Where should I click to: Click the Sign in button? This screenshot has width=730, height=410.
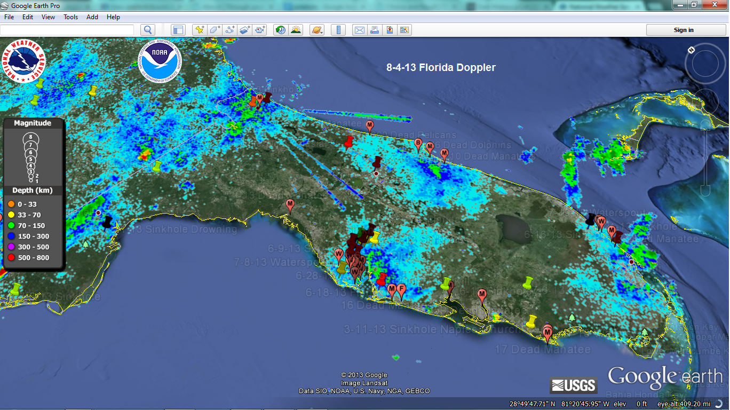[x=684, y=30]
